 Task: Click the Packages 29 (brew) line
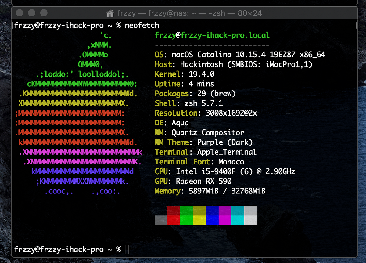click(195, 94)
